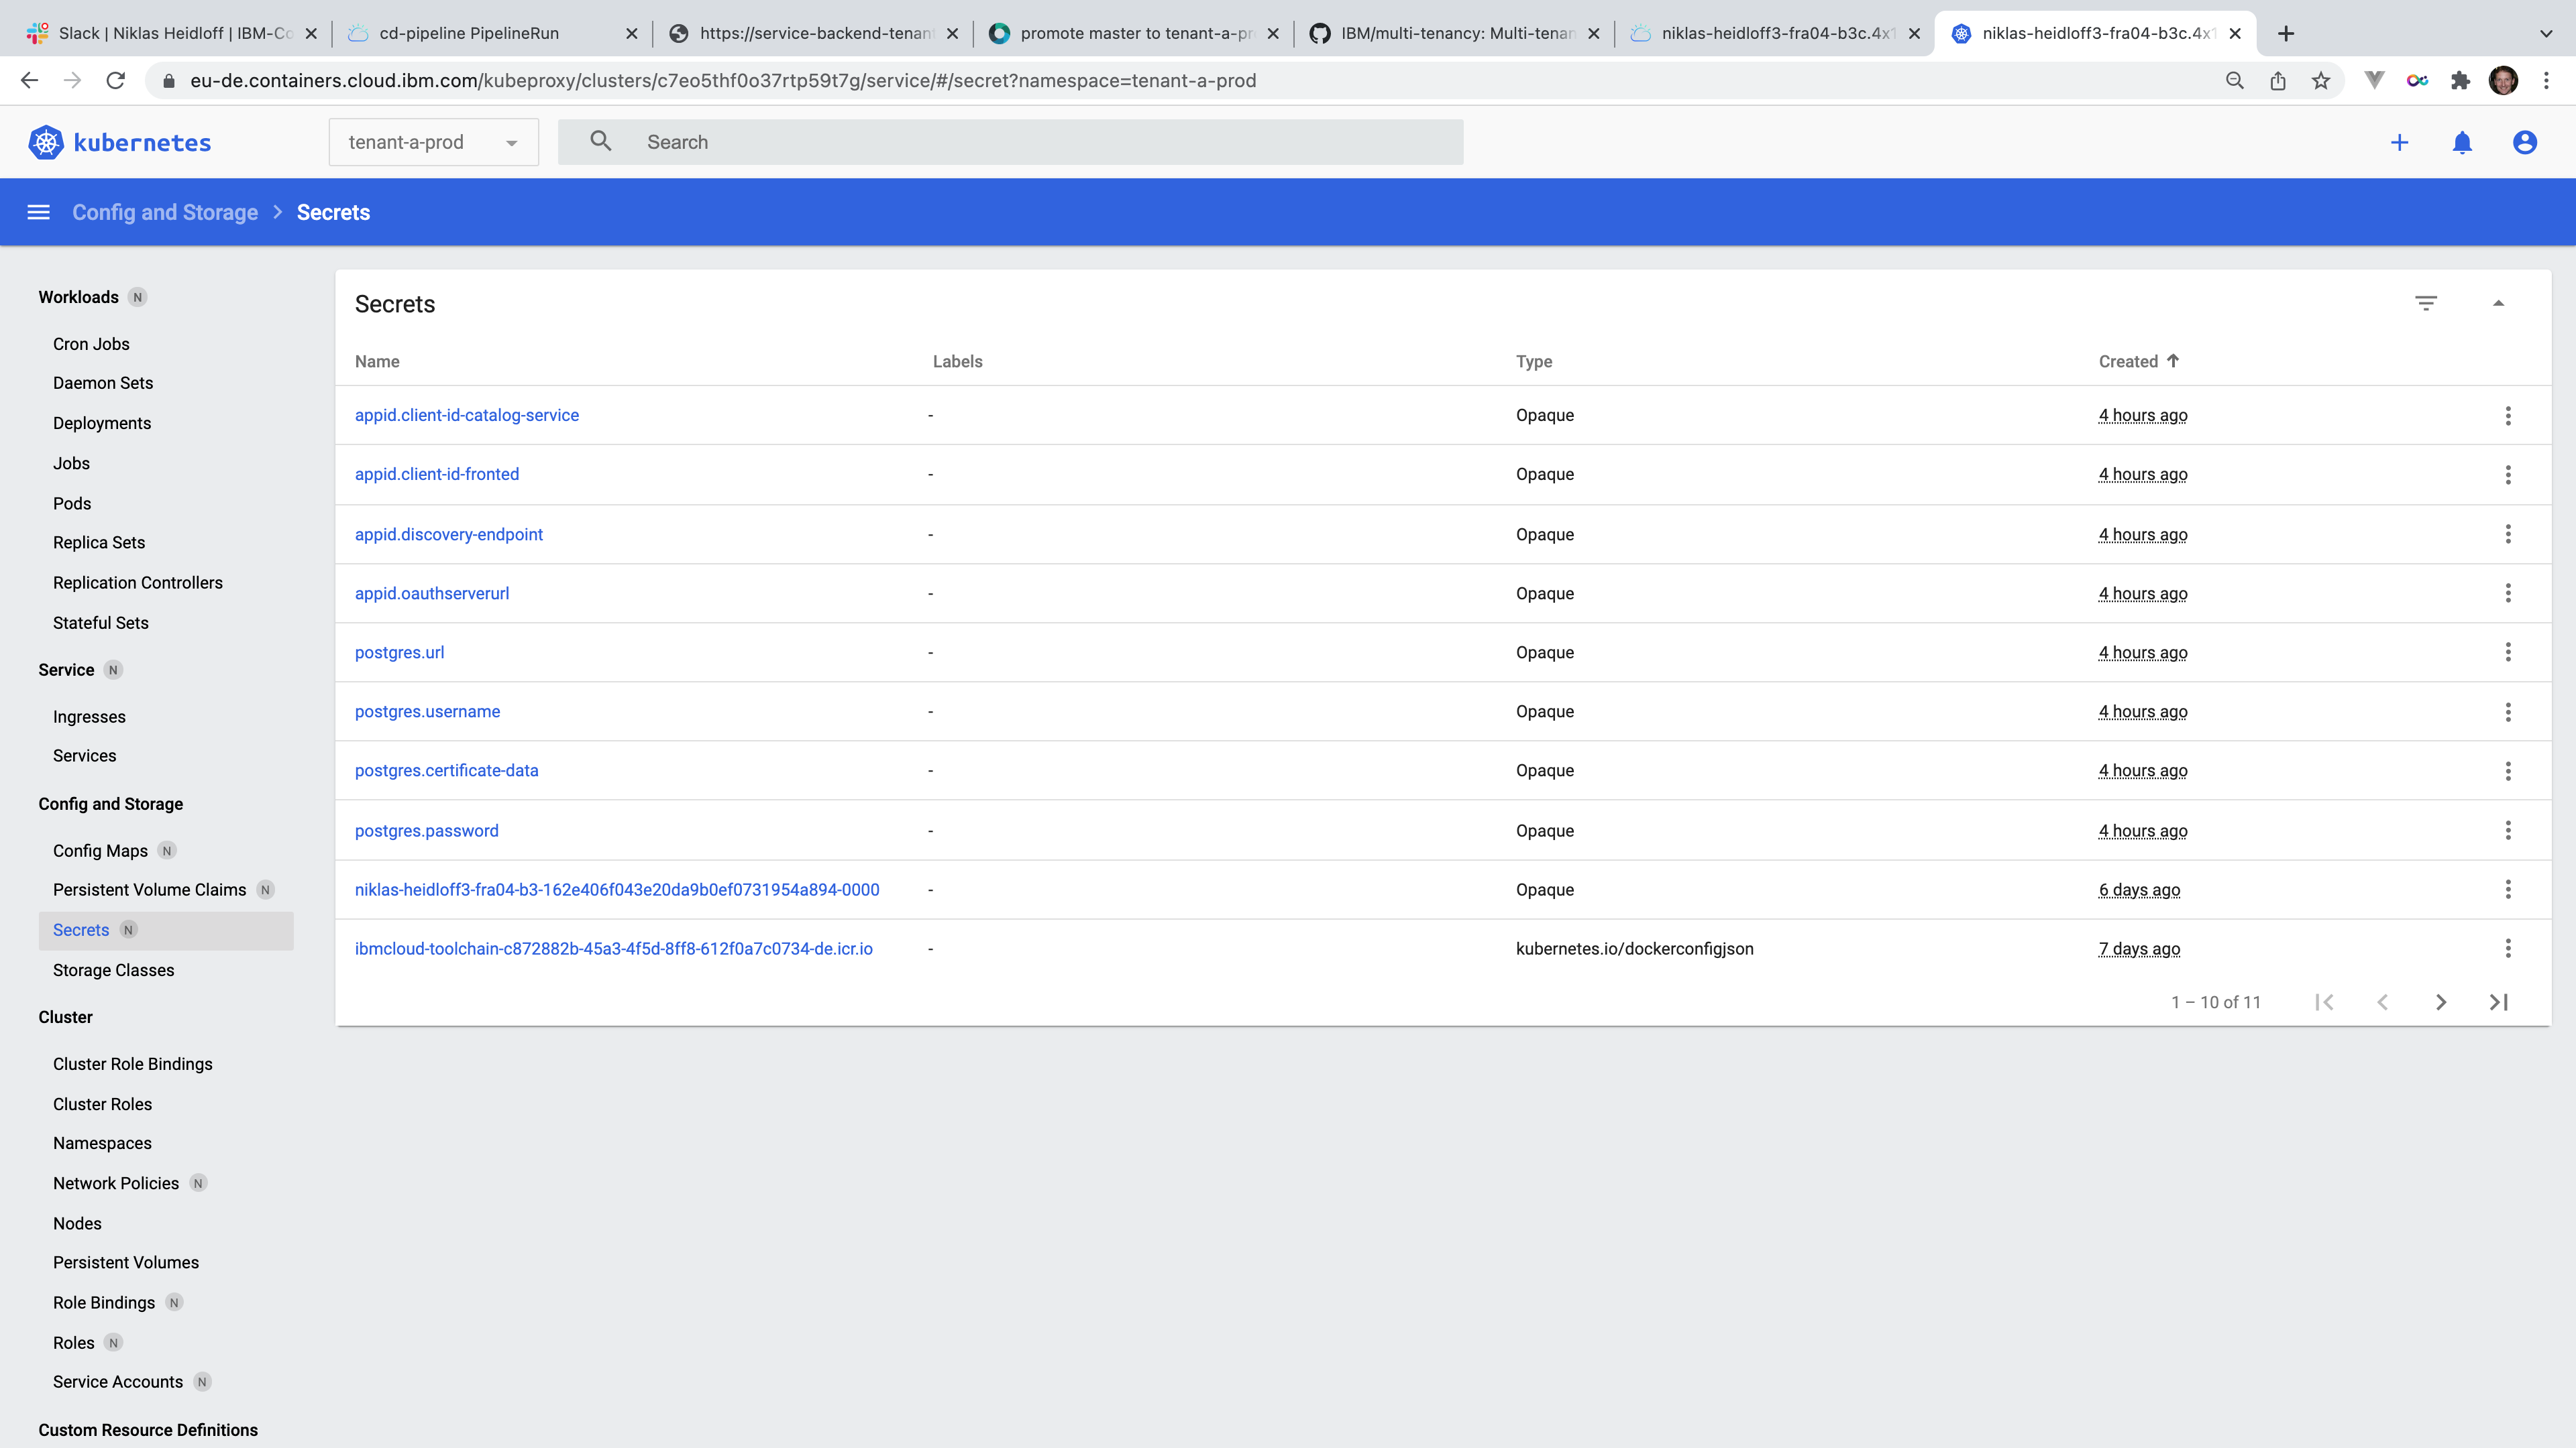Click the appid.discovery-endpoint secret link
The height and width of the screenshot is (1448, 2576).
448,535
